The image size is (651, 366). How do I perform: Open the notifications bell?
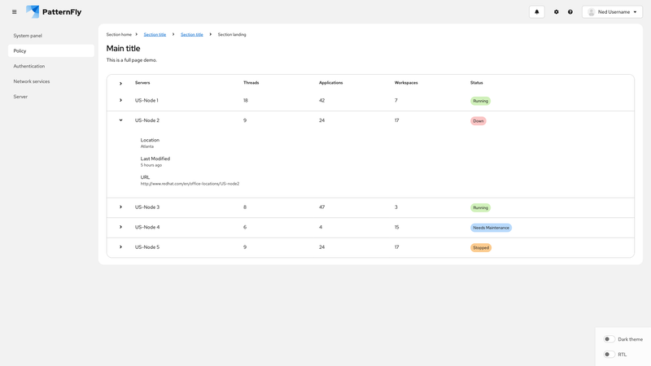click(x=536, y=12)
